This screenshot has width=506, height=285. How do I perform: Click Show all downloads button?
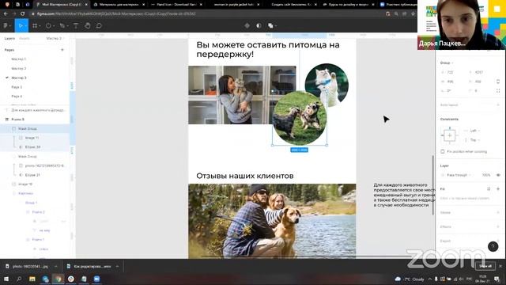485,266
